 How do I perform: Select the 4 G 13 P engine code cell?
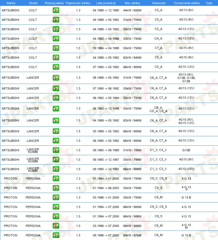tap(186, 188)
